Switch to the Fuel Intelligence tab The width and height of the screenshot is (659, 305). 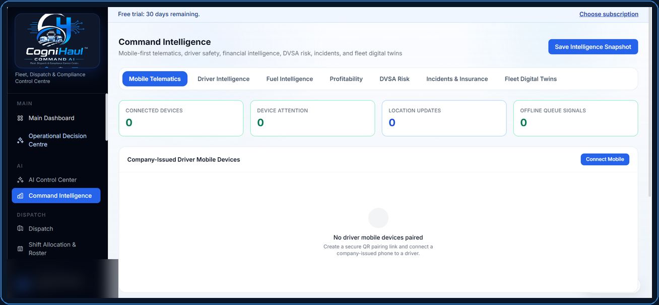(x=290, y=79)
